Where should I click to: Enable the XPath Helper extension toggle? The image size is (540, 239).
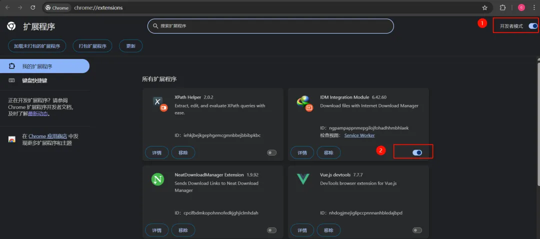(271, 152)
